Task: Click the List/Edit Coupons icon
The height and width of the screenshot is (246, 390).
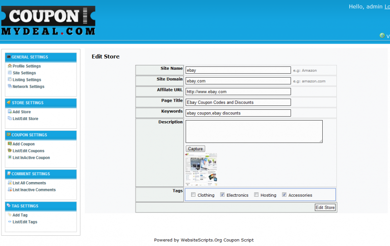Action: 10,150
